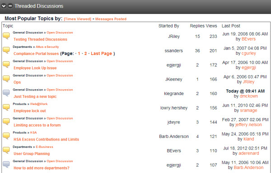The height and width of the screenshot is (173, 271).
Task: Click the Topic column header
Action: [8, 26]
